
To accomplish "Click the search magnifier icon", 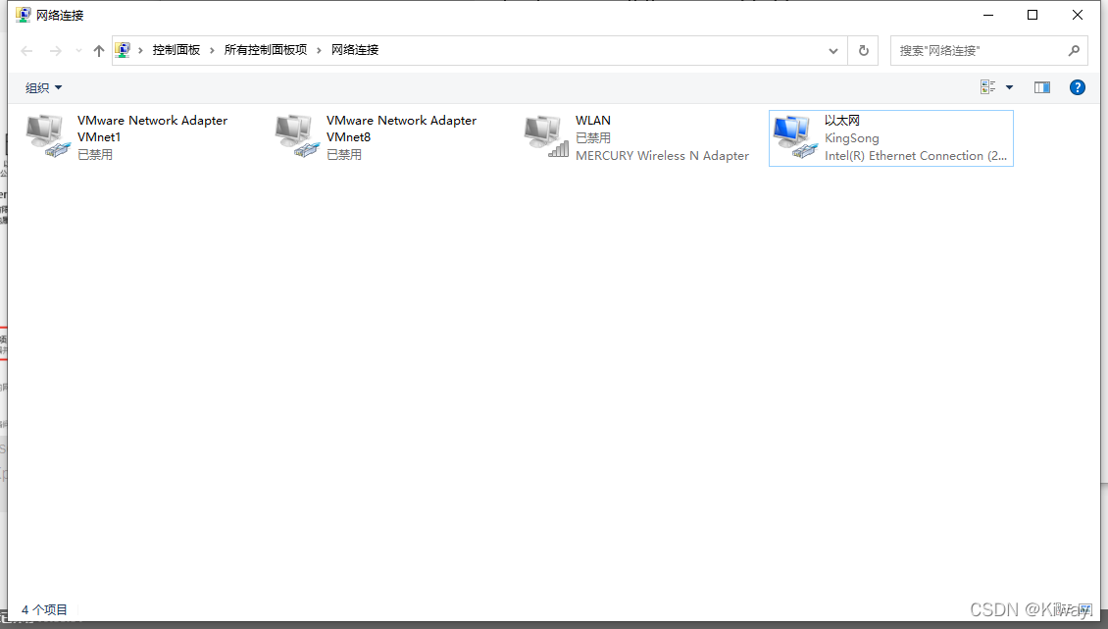I will [1074, 51].
